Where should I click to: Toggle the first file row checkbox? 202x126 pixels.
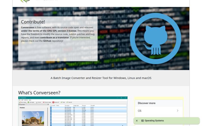click(51, 107)
